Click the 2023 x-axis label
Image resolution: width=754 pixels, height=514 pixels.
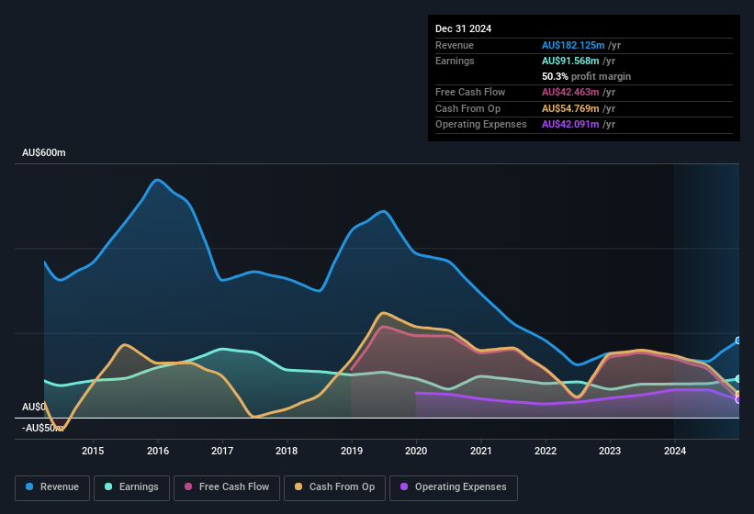click(610, 451)
